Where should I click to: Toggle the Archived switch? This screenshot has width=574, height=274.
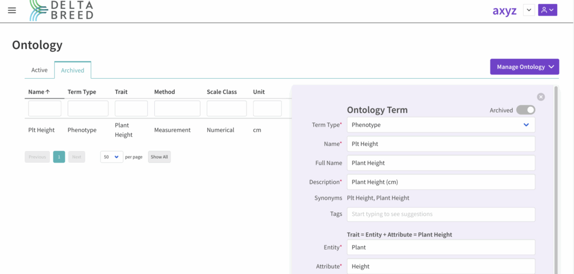tap(525, 110)
